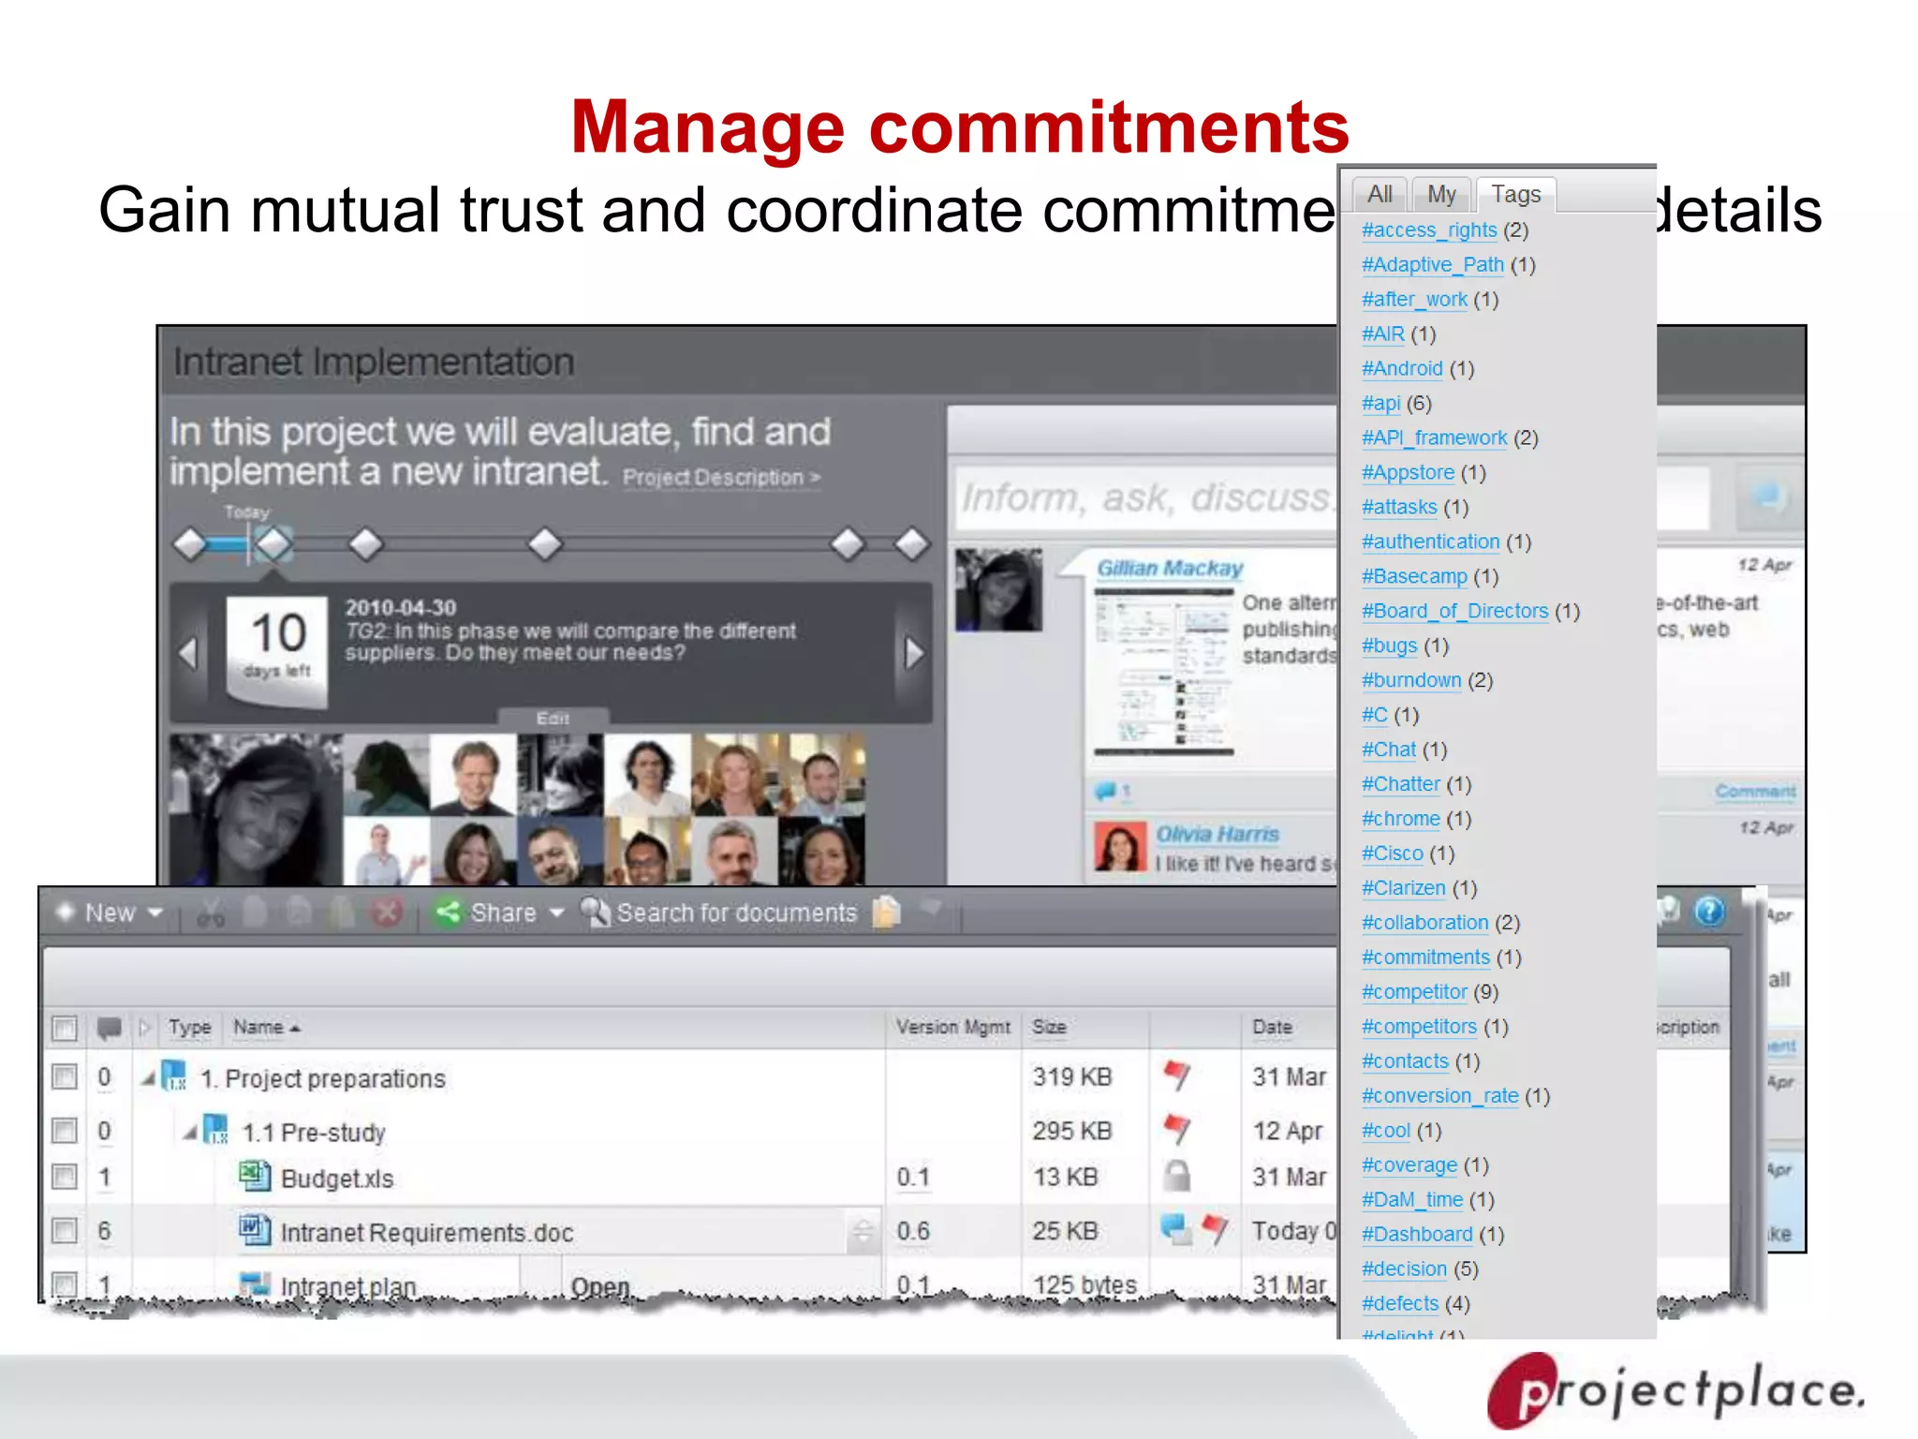Check the box for Budget.xls row

coord(65,1177)
